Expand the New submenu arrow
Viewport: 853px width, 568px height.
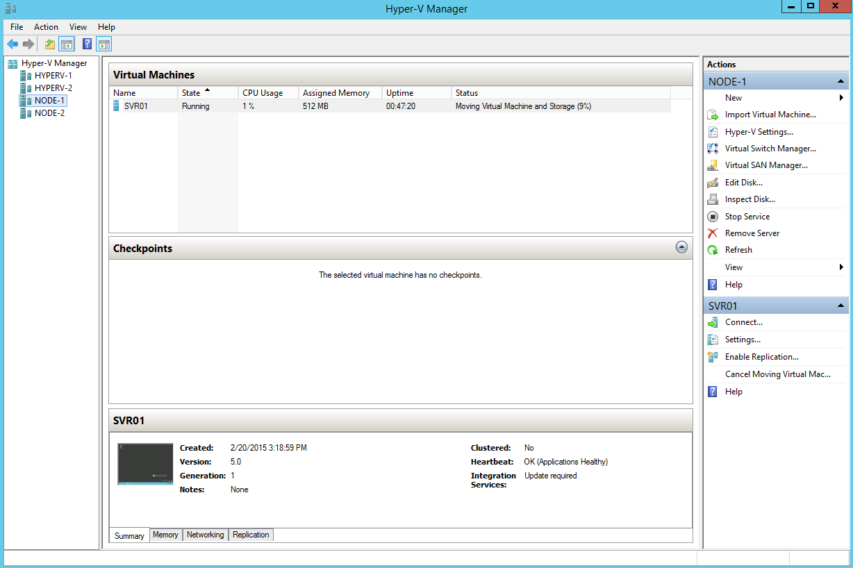[841, 98]
